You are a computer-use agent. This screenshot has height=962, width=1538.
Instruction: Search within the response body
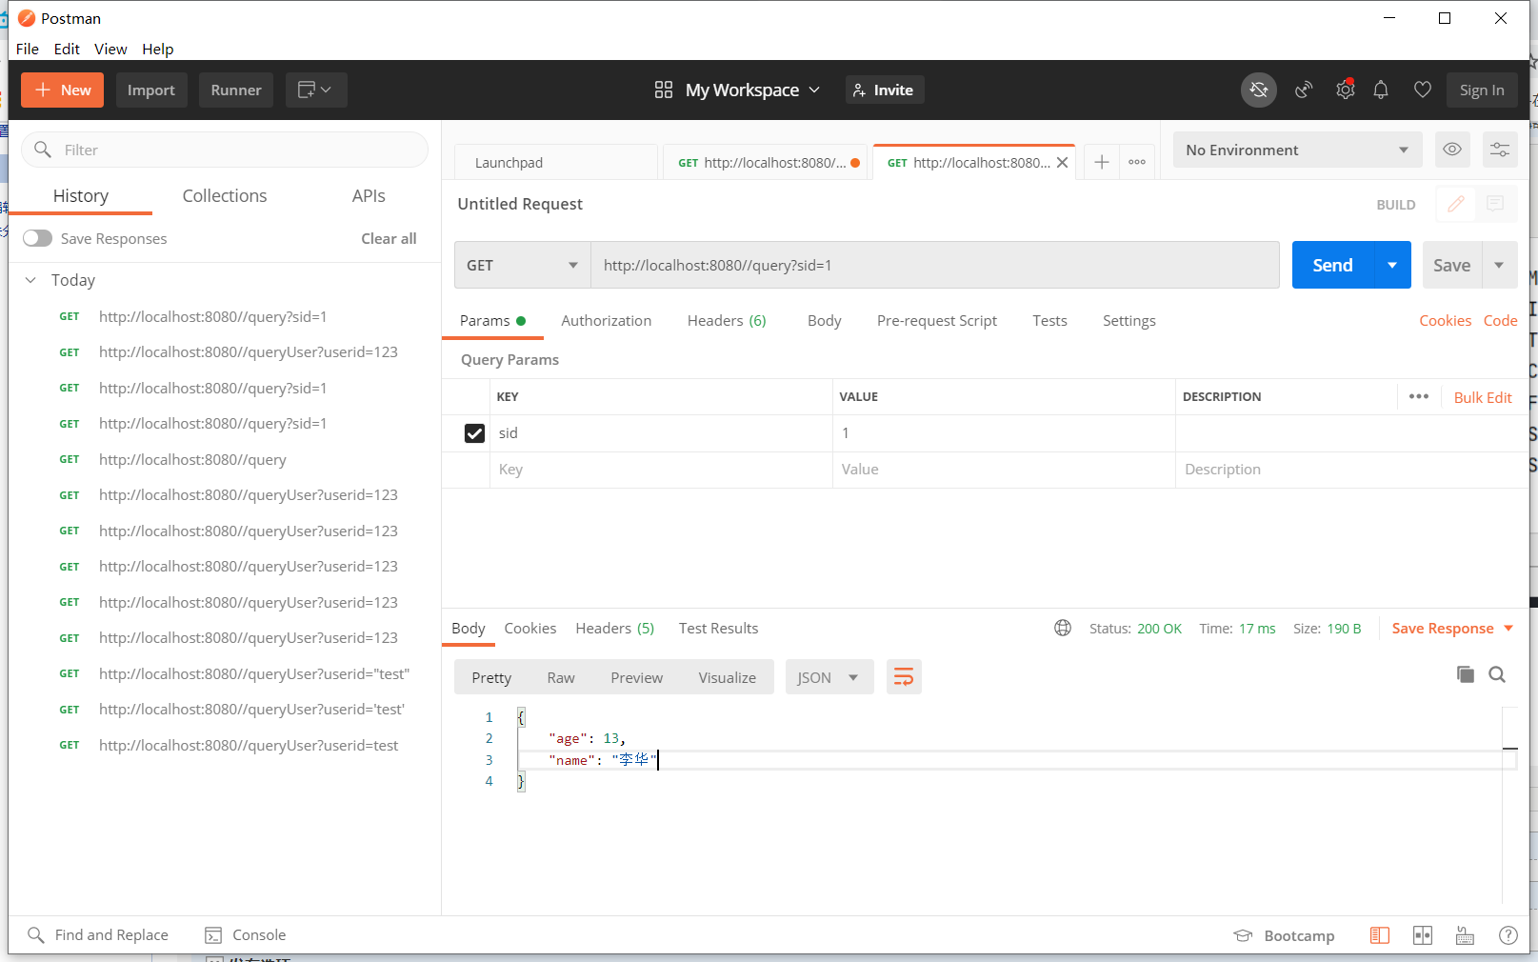click(x=1497, y=674)
